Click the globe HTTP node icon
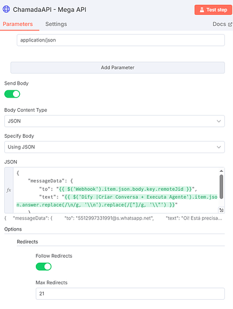Viewport: 233px width, 309px height. (x=6, y=9)
